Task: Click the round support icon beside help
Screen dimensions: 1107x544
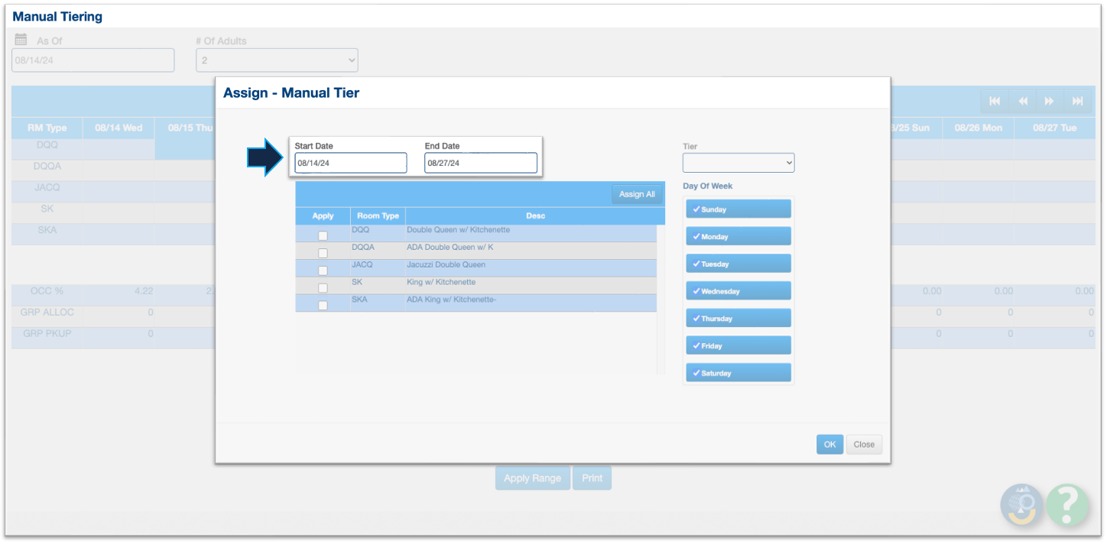Action: (x=1022, y=504)
